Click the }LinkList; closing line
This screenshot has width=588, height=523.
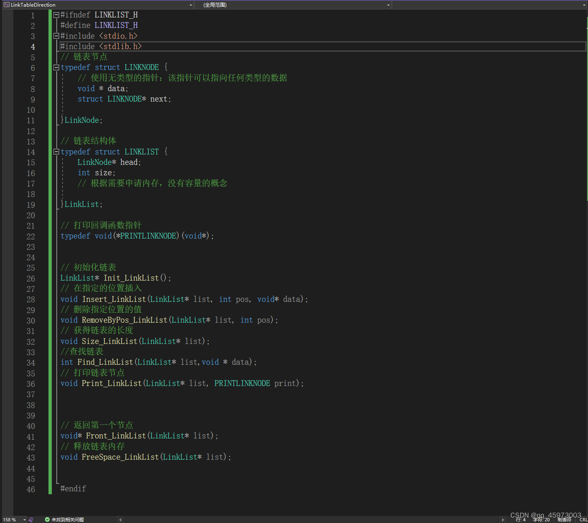click(81, 204)
